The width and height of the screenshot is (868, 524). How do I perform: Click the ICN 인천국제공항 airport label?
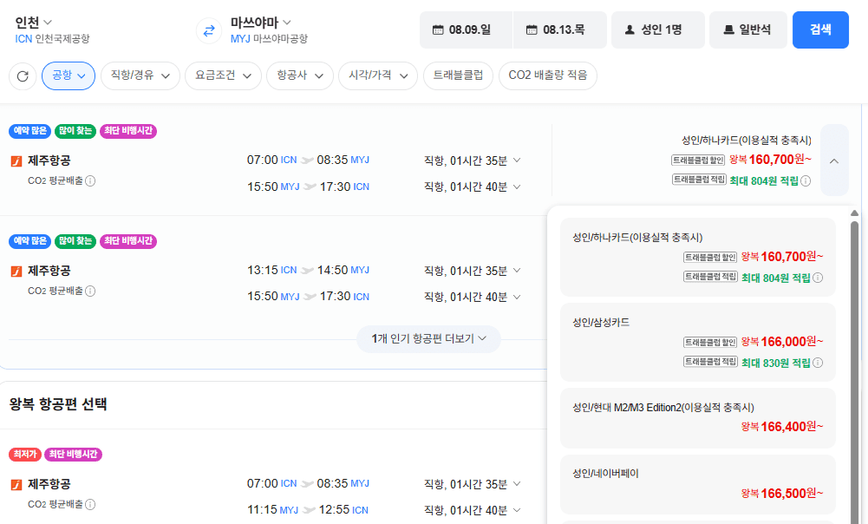(x=52, y=39)
